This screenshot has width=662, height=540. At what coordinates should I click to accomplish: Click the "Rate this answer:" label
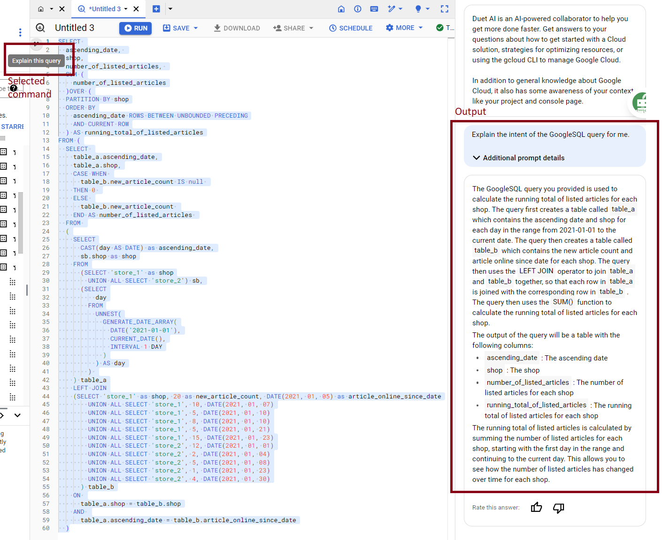pos(496,508)
